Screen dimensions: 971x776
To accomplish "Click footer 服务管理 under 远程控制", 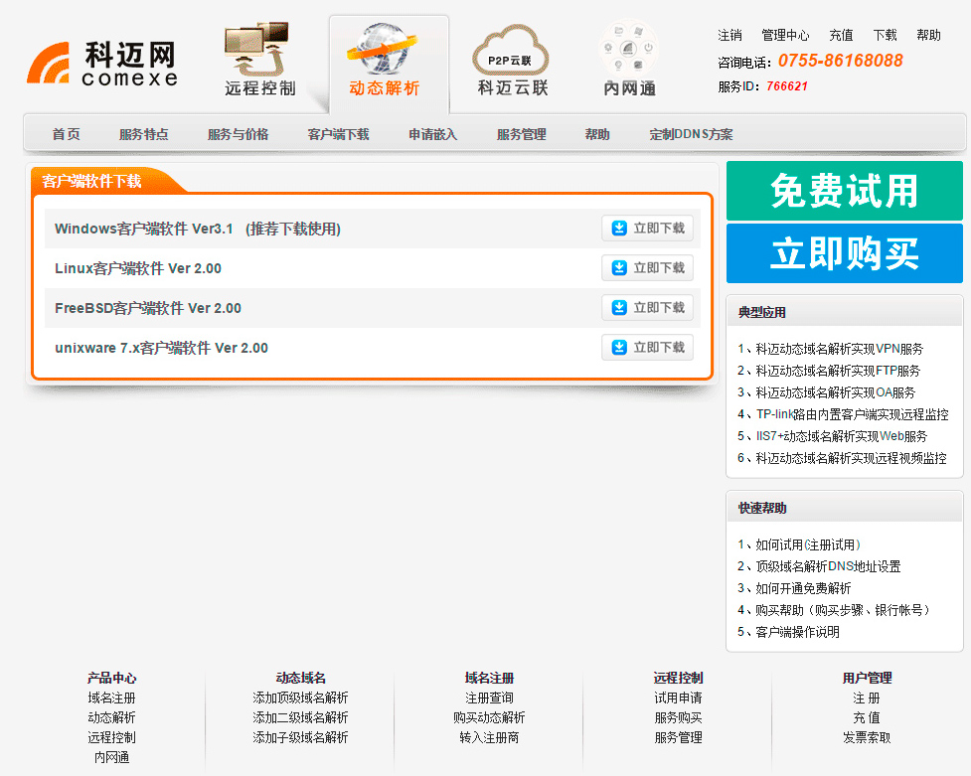I will coord(678,737).
